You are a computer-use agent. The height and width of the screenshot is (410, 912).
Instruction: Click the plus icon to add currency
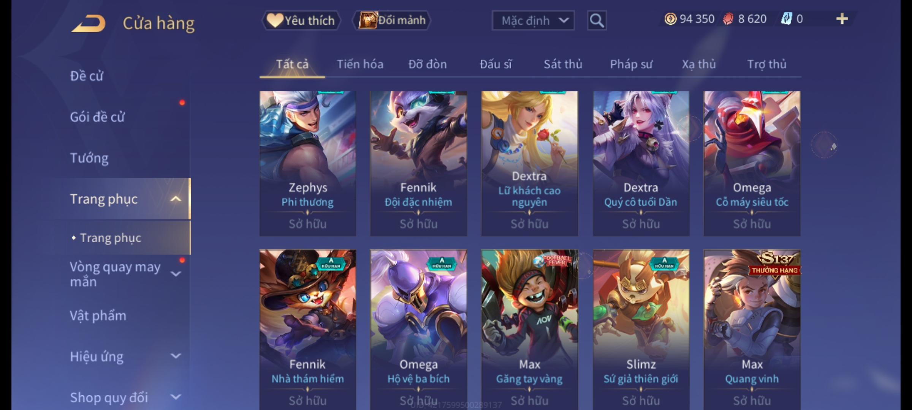click(842, 19)
